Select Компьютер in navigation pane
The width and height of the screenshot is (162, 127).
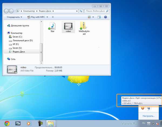tap(15, 33)
